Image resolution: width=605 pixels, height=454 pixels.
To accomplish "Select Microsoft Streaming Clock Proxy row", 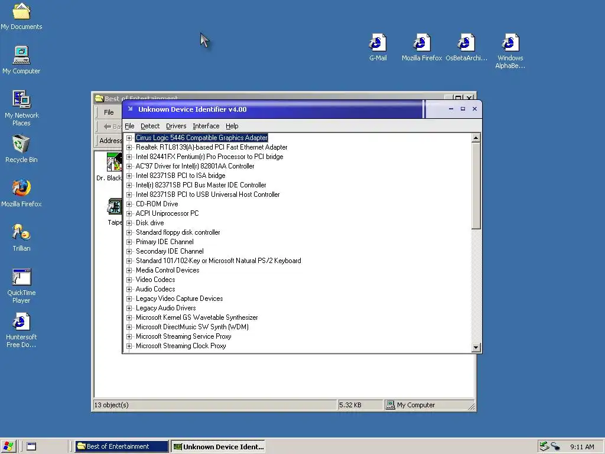I will tap(181, 346).
